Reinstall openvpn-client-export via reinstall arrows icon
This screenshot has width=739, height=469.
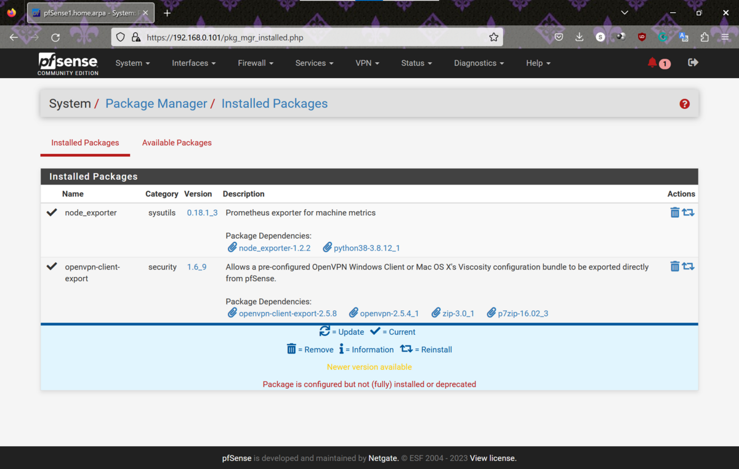(x=689, y=266)
